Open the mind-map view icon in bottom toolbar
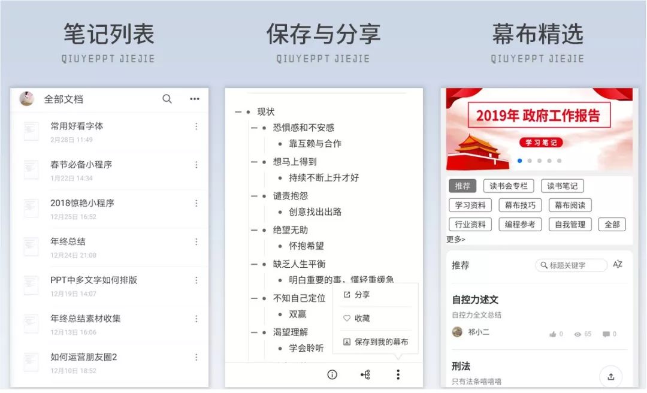The image size is (647, 393). [x=365, y=374]
